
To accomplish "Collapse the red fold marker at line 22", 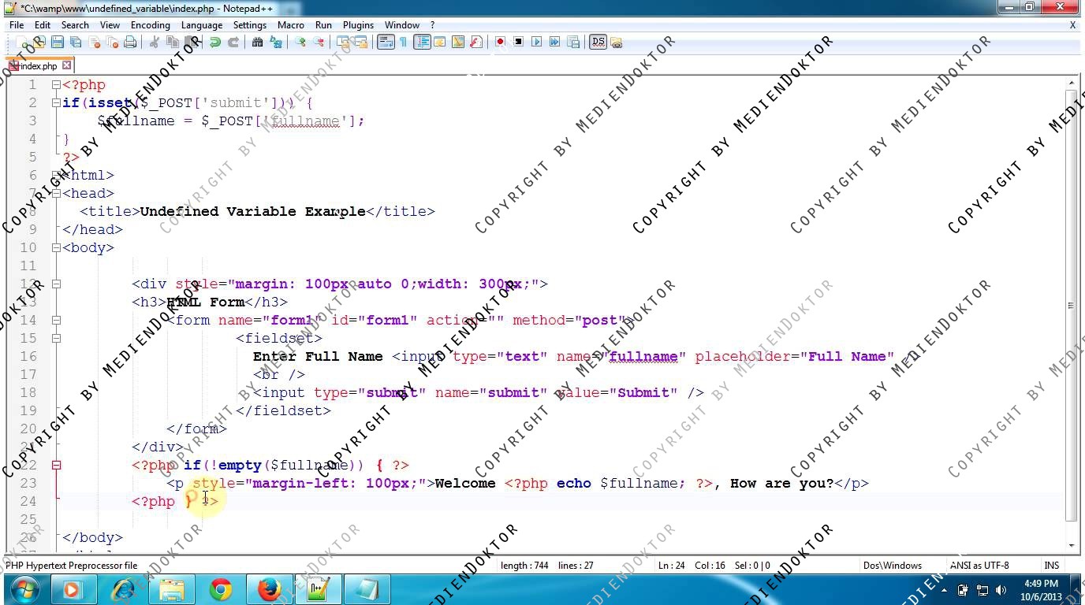I will (56, 465).
